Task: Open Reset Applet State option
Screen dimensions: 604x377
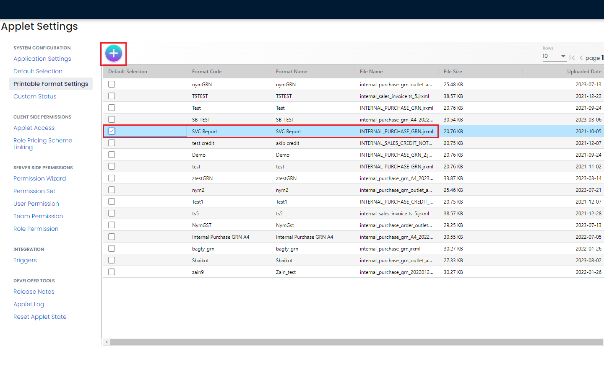Action: [x=40, y=317]
